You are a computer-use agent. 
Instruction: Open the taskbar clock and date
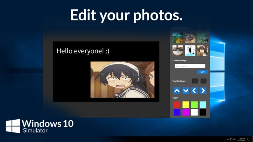tap(241, 139)
